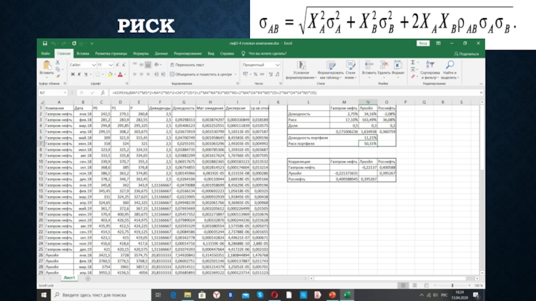Select cell N7 portfolio risk 50,31%
Image resolution: width=536 pixels, height=301 pixels.
coord(368,144)
